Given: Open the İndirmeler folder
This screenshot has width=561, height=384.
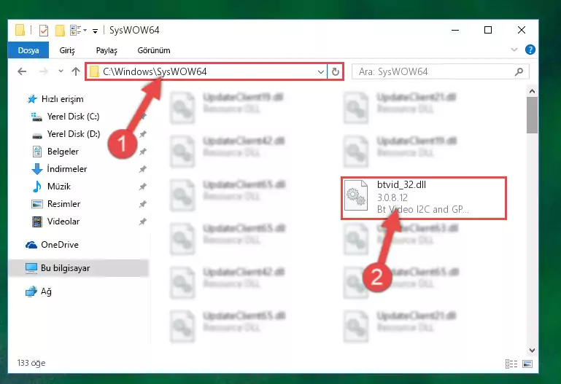Looking at the screenshot, I should pos(67,169).
